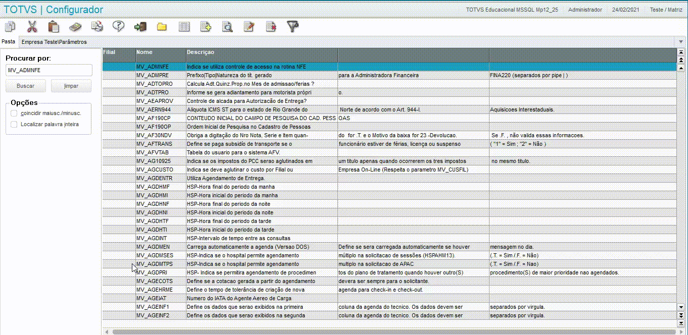688x335 pixels.
Task: Click the Limpar button
Action: point(71,86)
